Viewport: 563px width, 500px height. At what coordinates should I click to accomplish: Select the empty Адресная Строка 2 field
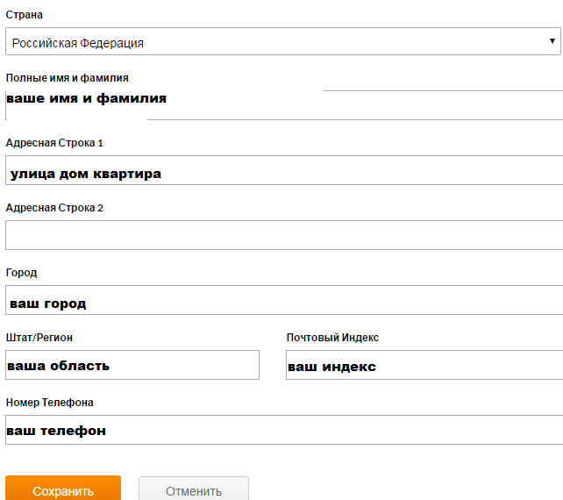pos(282,235)
